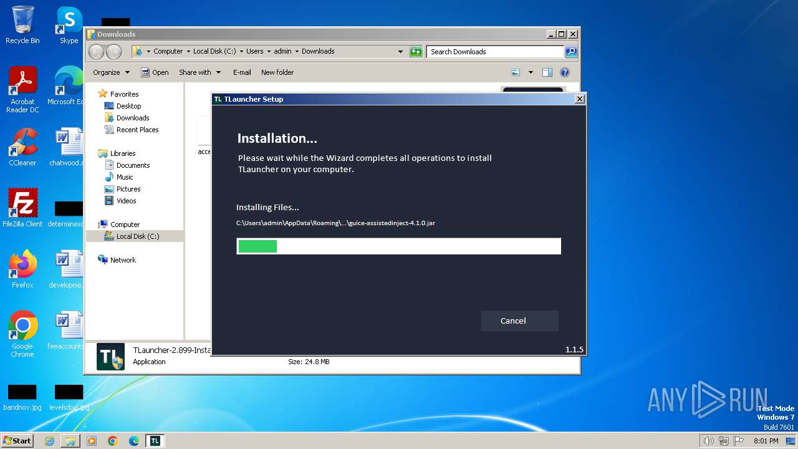Launch Skype from the desktop
The width and height of the screenshot is (798, 449).
tap(69, 25)
